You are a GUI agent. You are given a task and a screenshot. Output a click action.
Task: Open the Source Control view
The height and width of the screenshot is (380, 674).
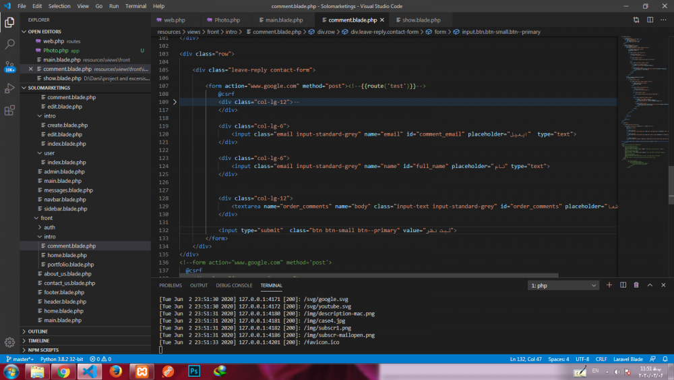click(x=10, y=66)
